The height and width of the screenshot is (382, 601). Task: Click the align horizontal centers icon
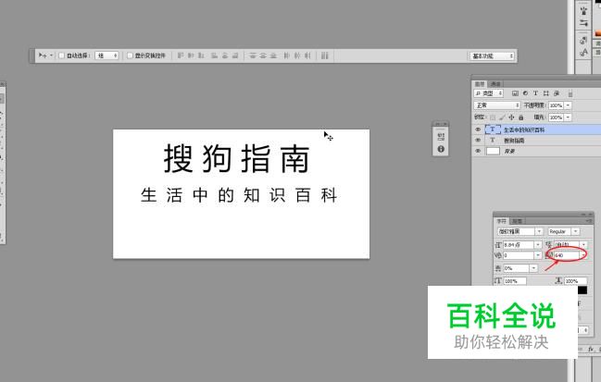(225, 55)
